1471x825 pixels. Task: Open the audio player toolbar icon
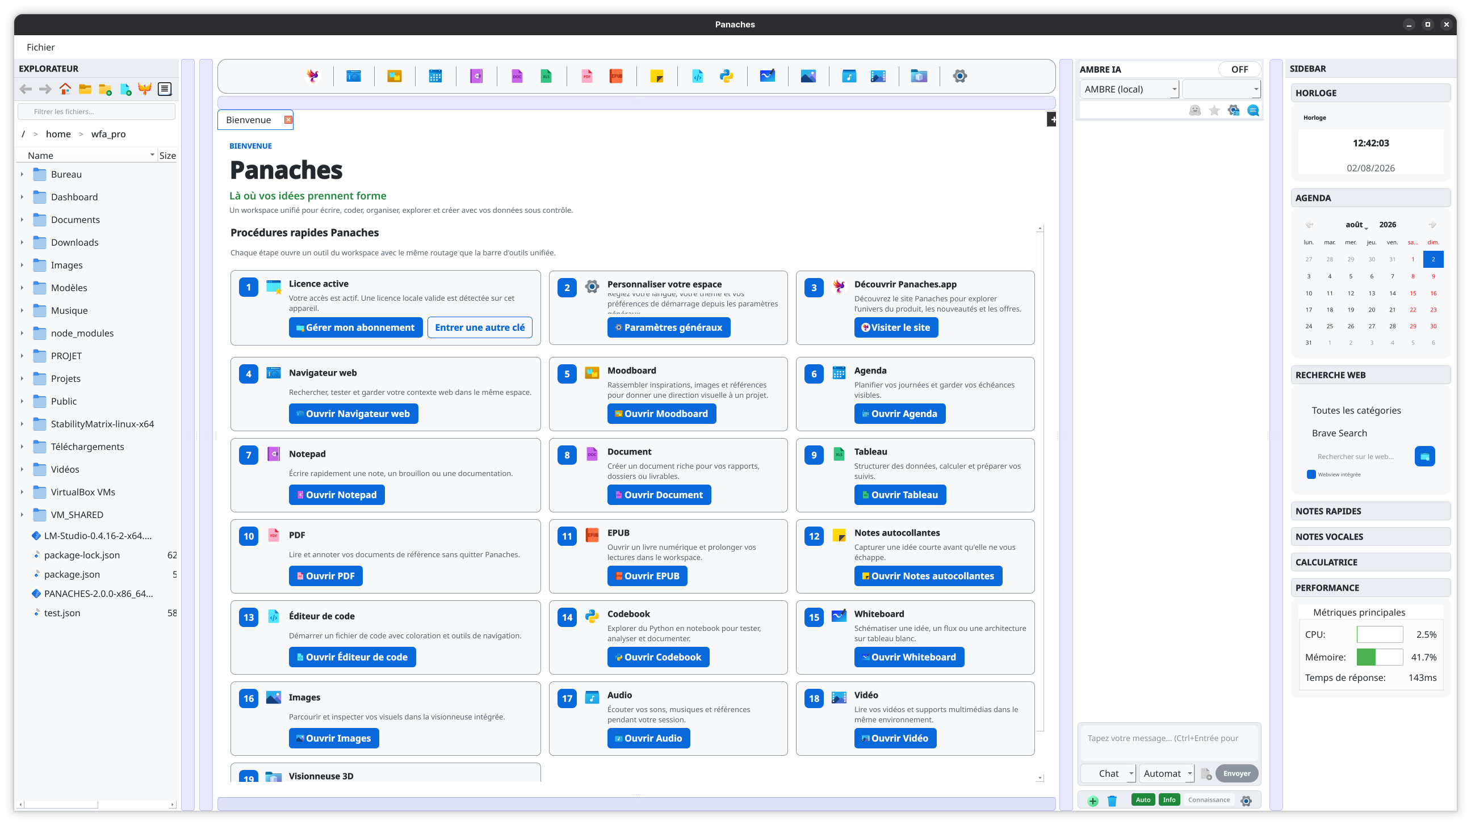click(849, 76)
